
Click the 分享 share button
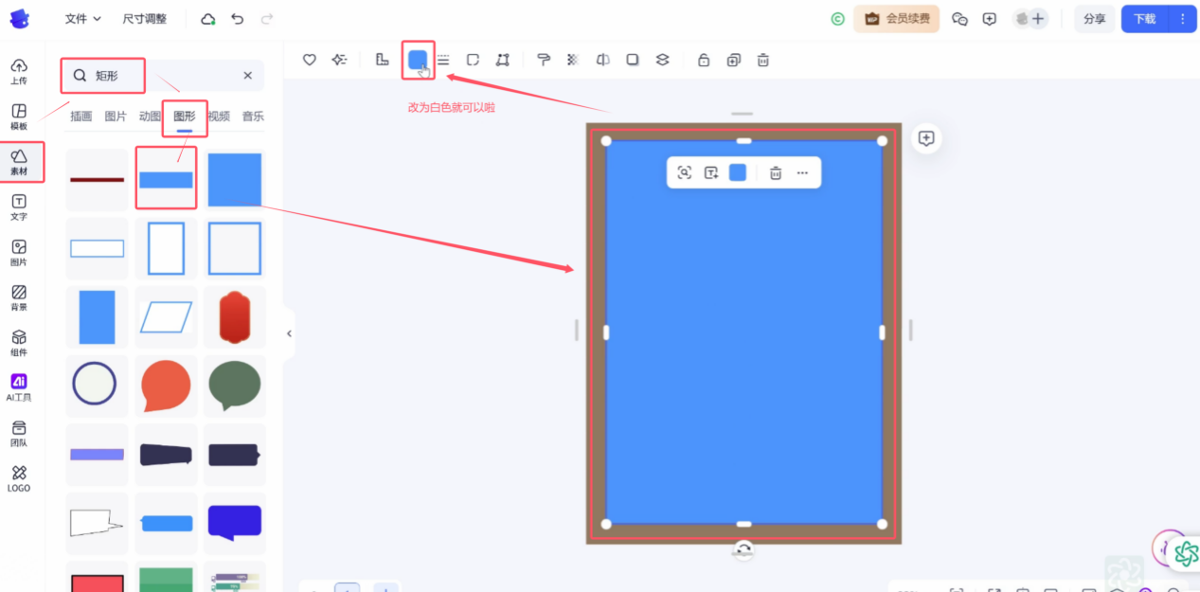(x=1094, y=19)
